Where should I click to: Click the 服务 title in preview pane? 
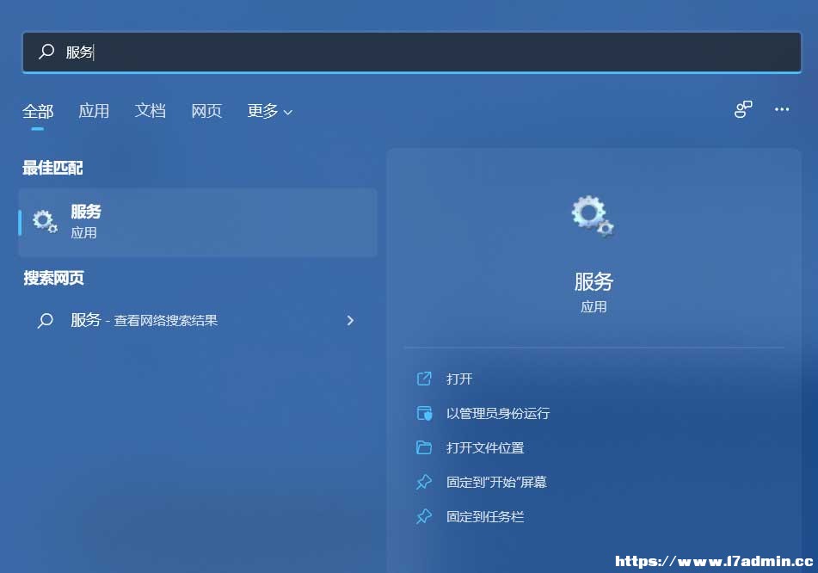pyautogui.click(x=594, y=282)
